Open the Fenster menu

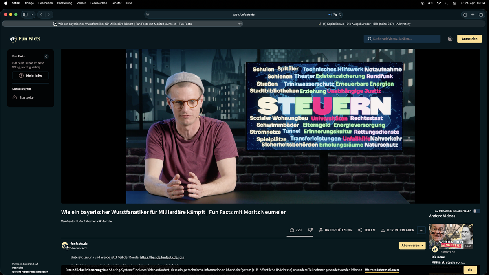pos(117,3)
